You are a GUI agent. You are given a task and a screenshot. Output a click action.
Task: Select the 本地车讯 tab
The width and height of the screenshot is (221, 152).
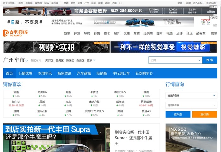45,73
